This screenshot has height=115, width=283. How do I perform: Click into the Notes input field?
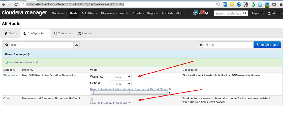click(x=229, y=45)
